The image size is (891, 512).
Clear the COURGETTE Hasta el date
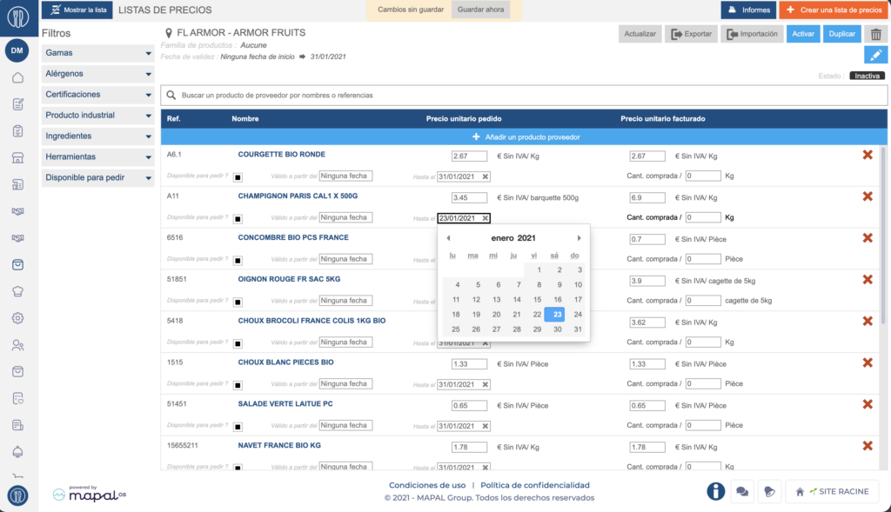[486, 176]
